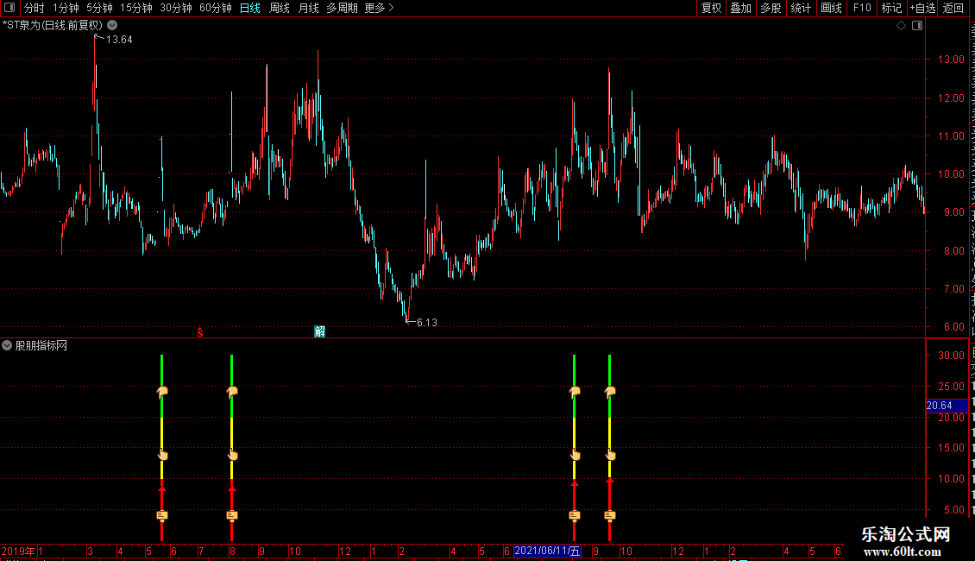Click the 2019年 label on time axis
Screen dimensions: 975x561
[18, 551]
